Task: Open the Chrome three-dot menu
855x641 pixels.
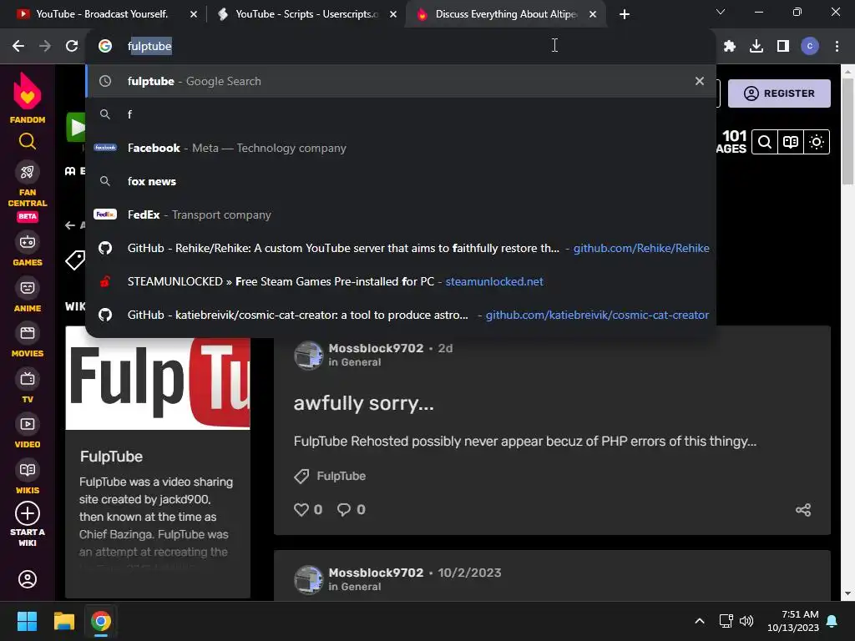Action: (x=837, y=47)
